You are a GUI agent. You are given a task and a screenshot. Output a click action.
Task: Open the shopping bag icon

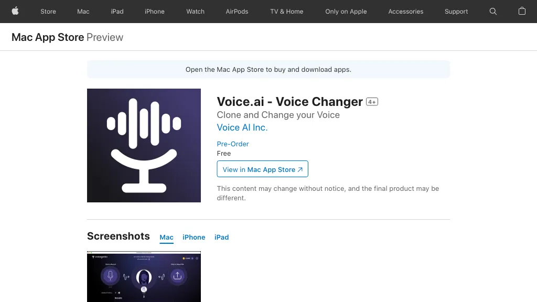(x=522, y=11)
